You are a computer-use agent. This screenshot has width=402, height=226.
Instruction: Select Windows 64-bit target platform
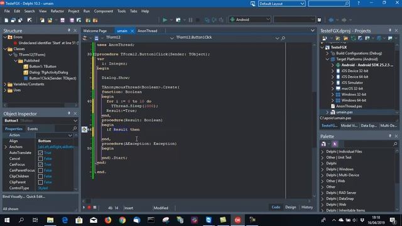coord(354,100)
